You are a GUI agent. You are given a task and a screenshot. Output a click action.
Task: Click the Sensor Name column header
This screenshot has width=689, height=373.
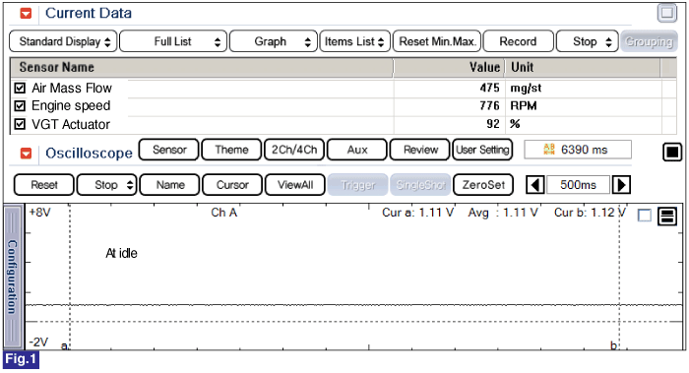202,68
